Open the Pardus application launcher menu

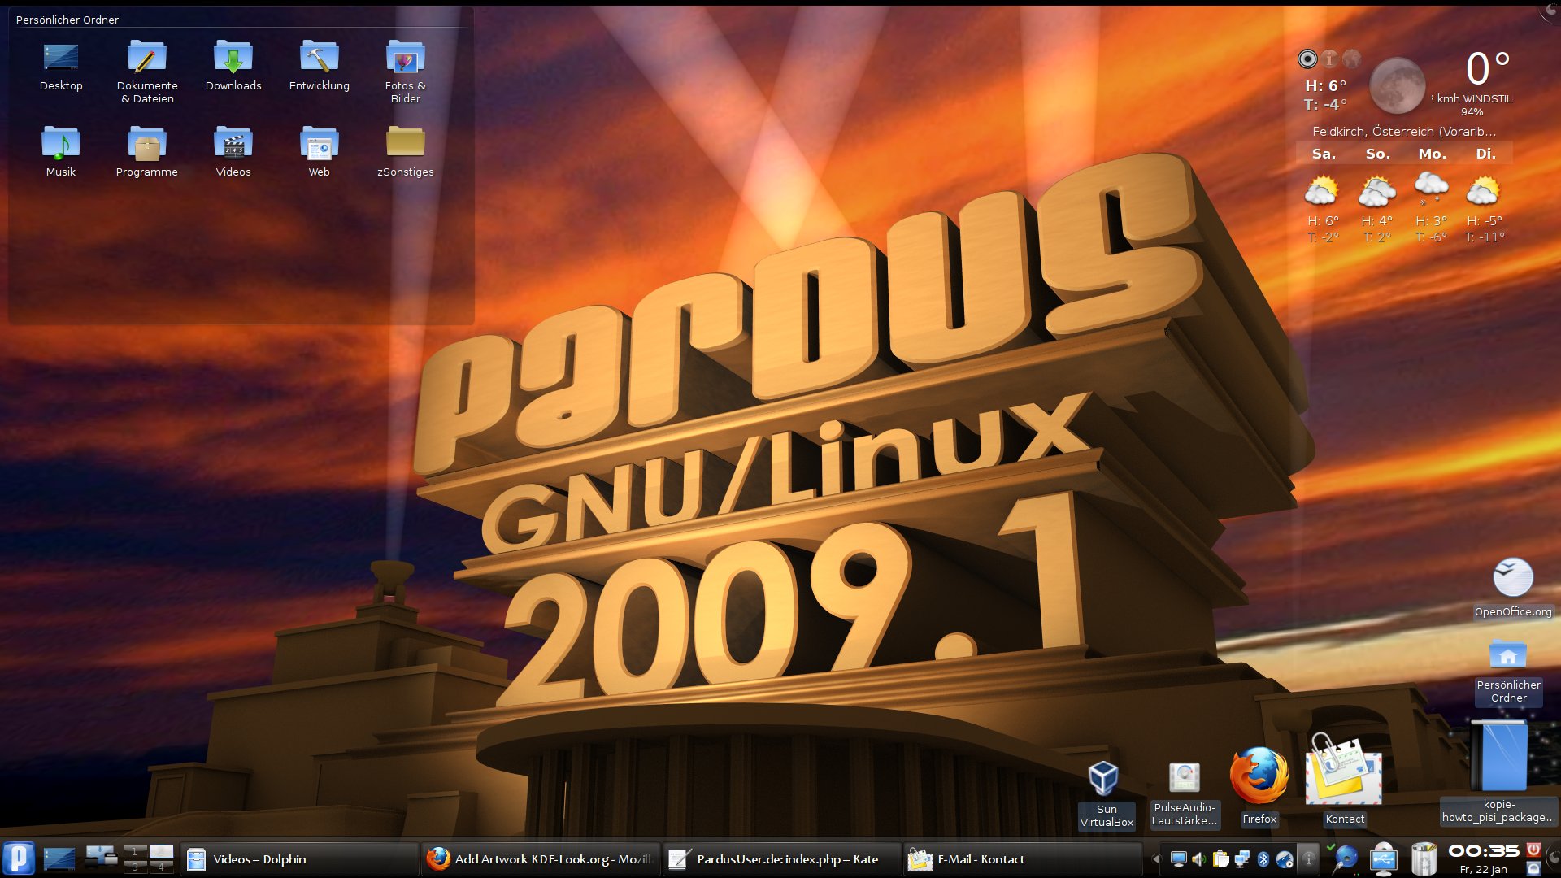(x=19, y=858)
